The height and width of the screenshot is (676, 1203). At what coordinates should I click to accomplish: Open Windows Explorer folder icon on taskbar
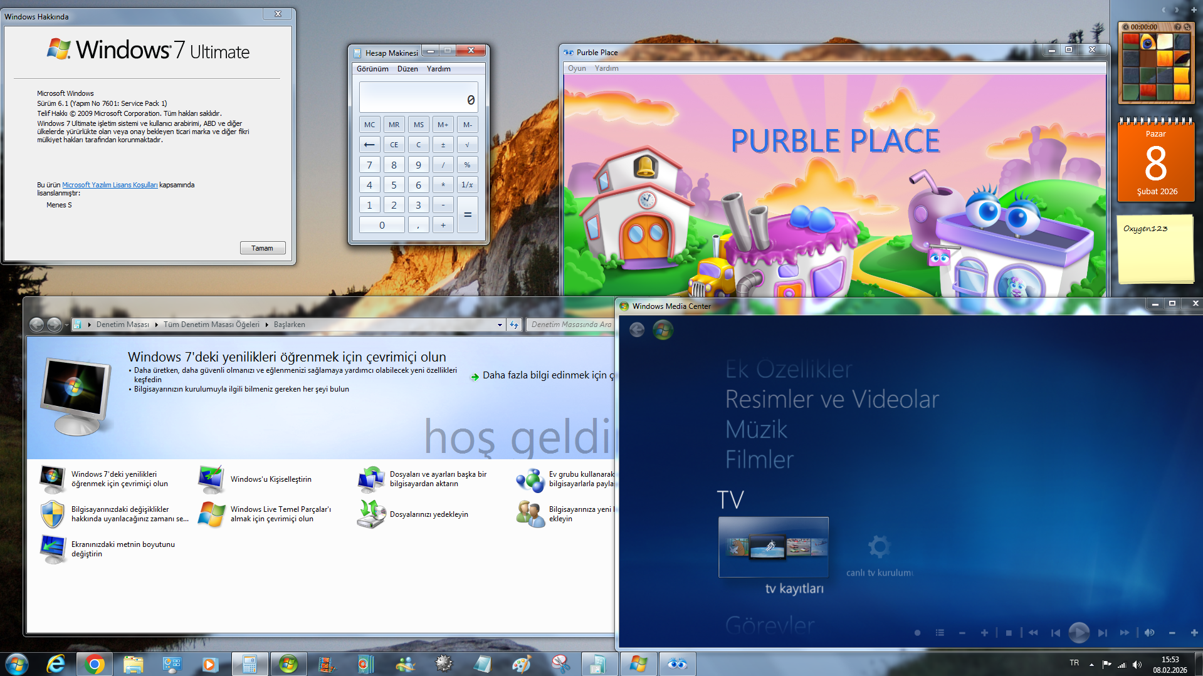[x=133, y=664]
